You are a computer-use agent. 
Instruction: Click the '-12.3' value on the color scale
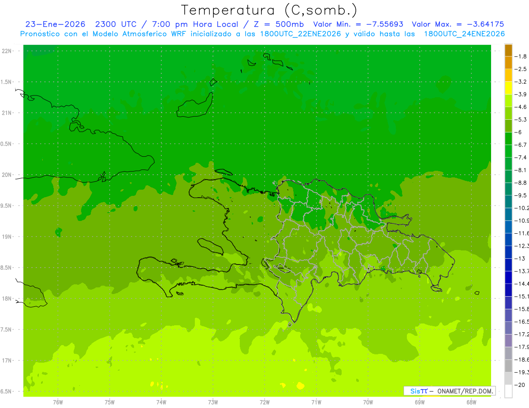pyautogui.click(x=522, y=246)
